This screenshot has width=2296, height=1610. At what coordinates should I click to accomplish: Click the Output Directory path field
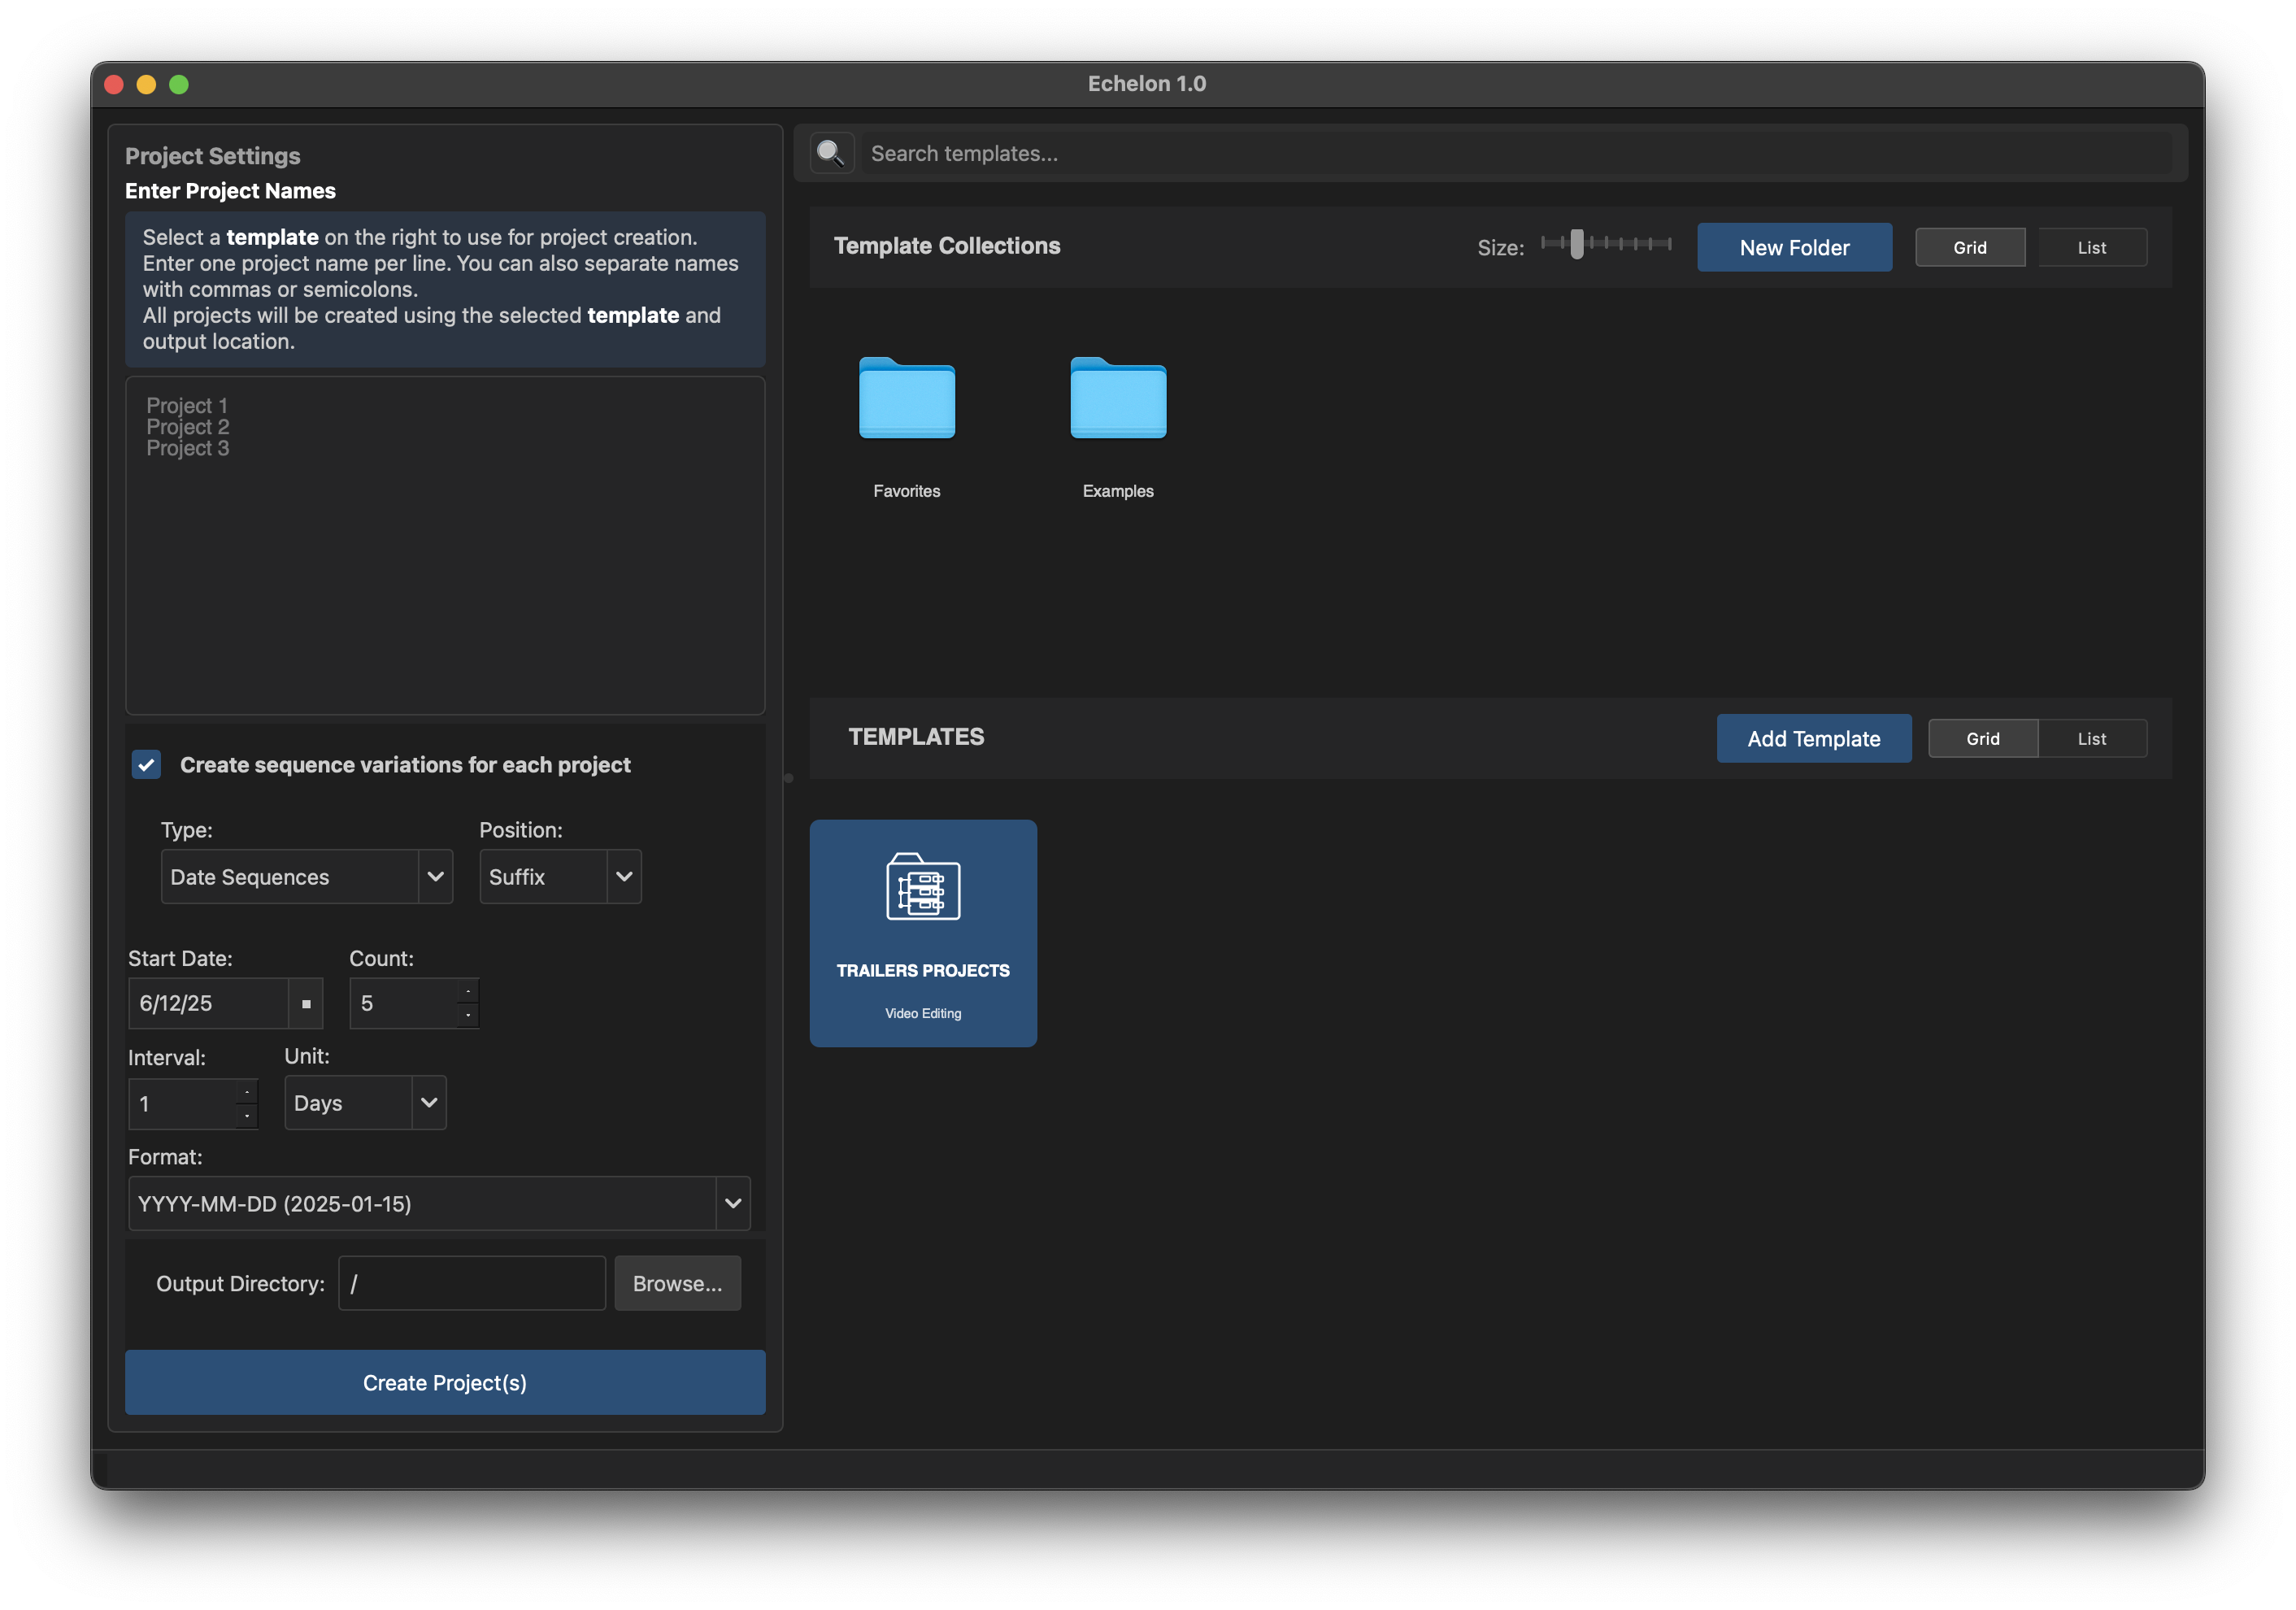click(x=472, y=1284)
